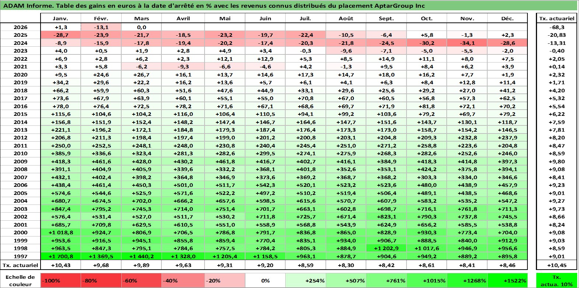This screenshot has height=288, width=579.
Task: Select the +8,30 actuarial rate for Août
Action: (x=346, y=265)
